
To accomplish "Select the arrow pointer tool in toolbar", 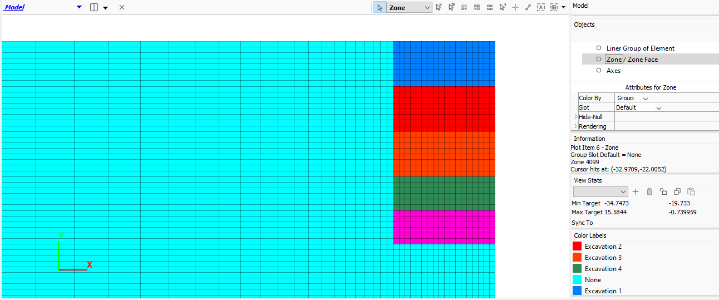I will click(380, 8).
